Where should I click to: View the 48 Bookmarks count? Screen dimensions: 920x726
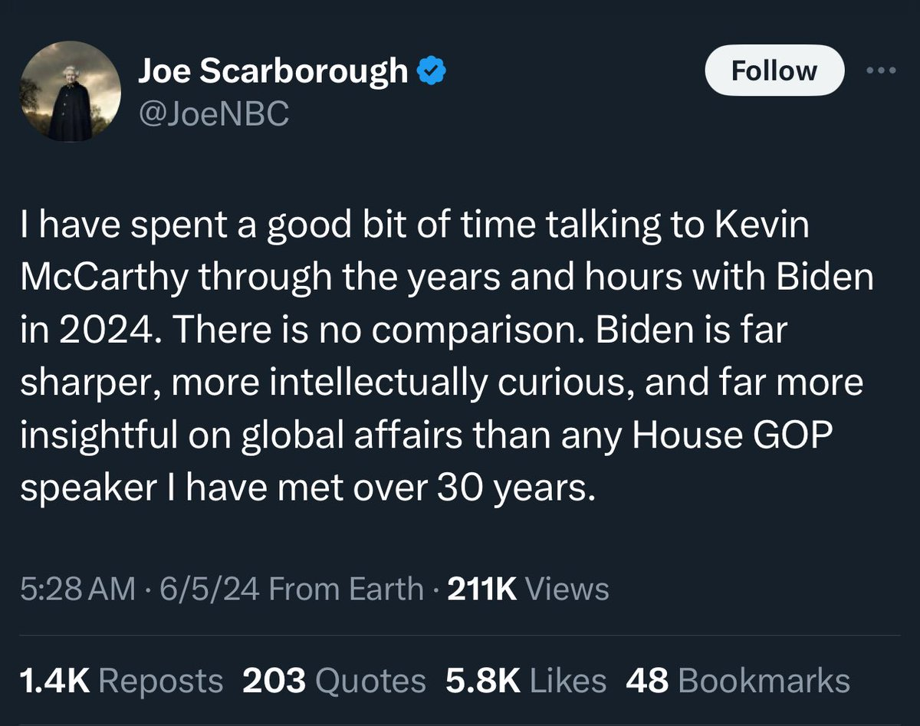click(x=738, y=681)
